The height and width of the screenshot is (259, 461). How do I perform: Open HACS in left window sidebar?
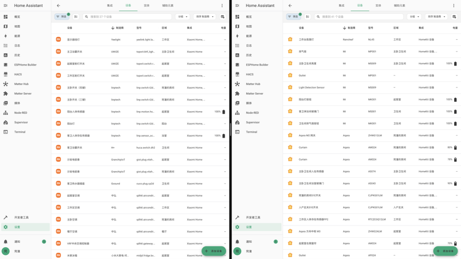pyautogui.click(x=25, y=75)
